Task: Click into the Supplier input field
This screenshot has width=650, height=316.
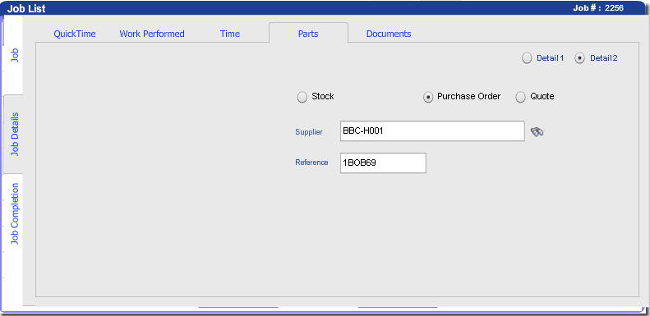Action: [x=432, y=131]
